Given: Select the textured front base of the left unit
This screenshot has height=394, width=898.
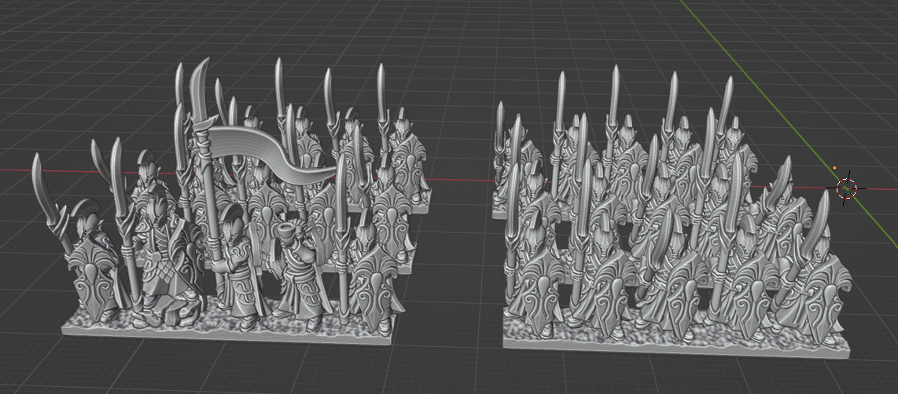Looking at the screenshot, I should pyautogui.click(x=228, y=325).
